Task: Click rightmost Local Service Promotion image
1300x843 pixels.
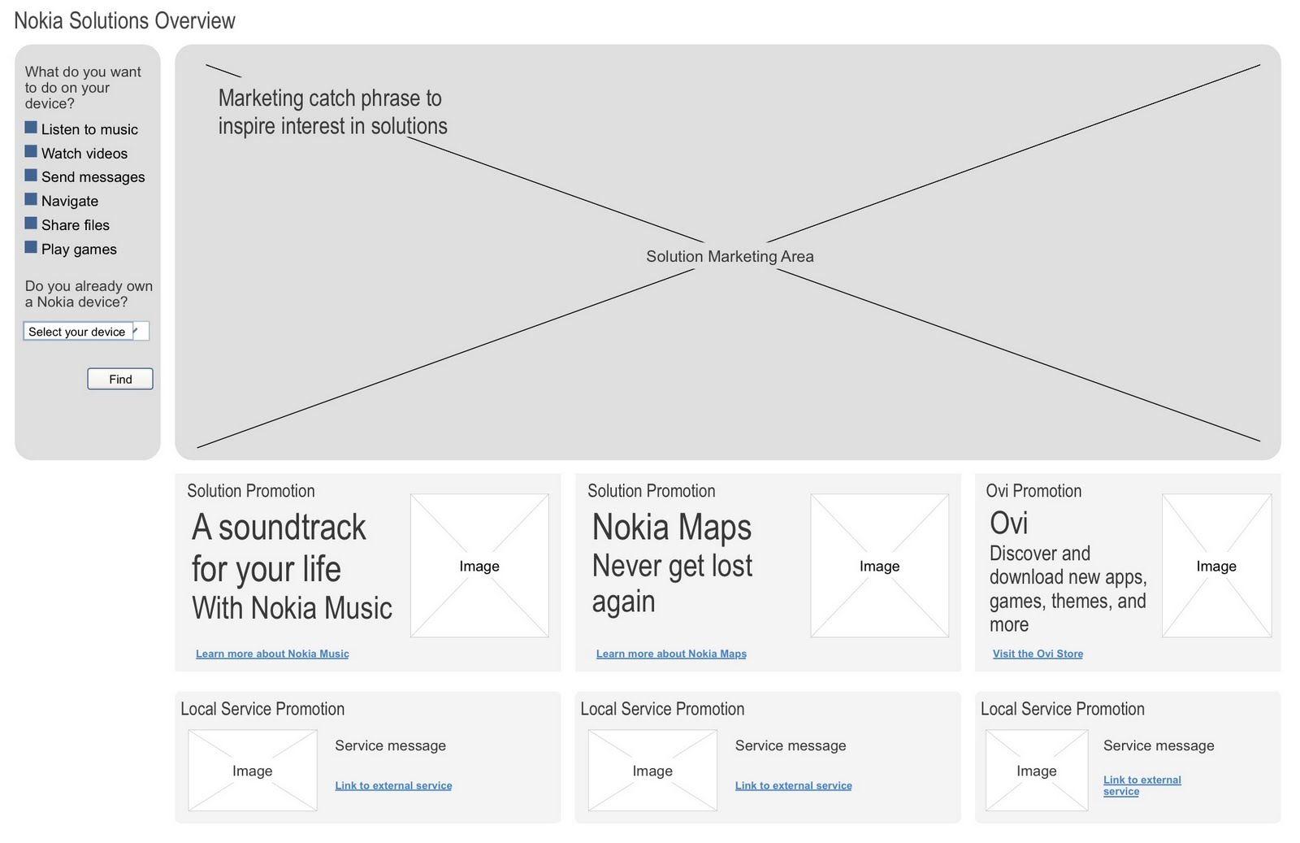Action: click(1037, 771)
